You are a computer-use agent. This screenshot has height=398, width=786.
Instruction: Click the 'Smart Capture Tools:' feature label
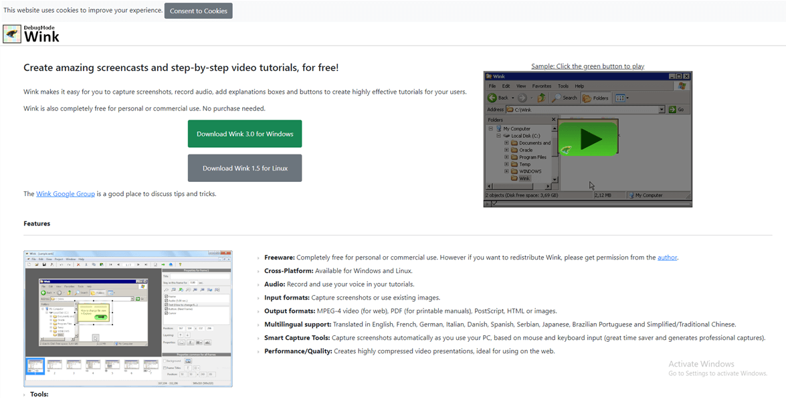297,338
